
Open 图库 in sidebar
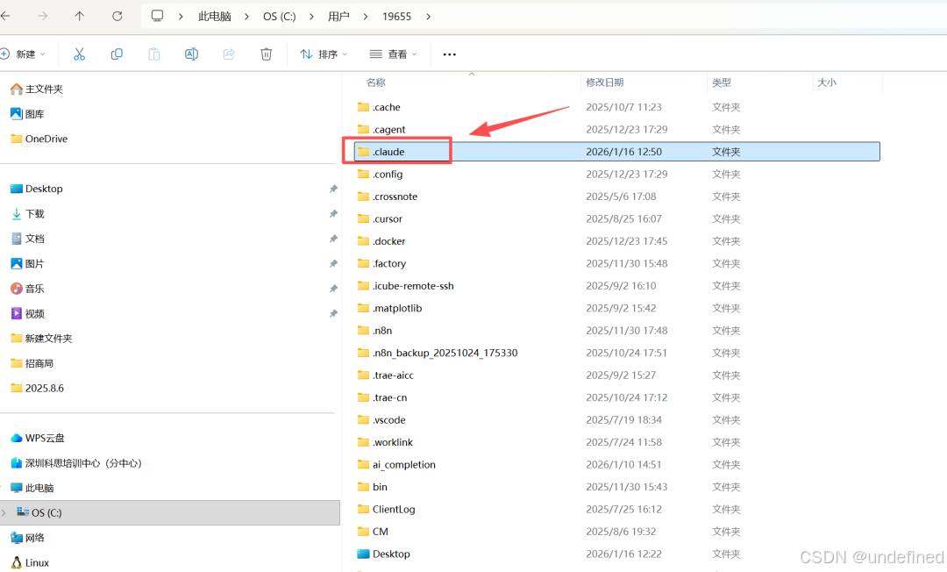point(28,113)
